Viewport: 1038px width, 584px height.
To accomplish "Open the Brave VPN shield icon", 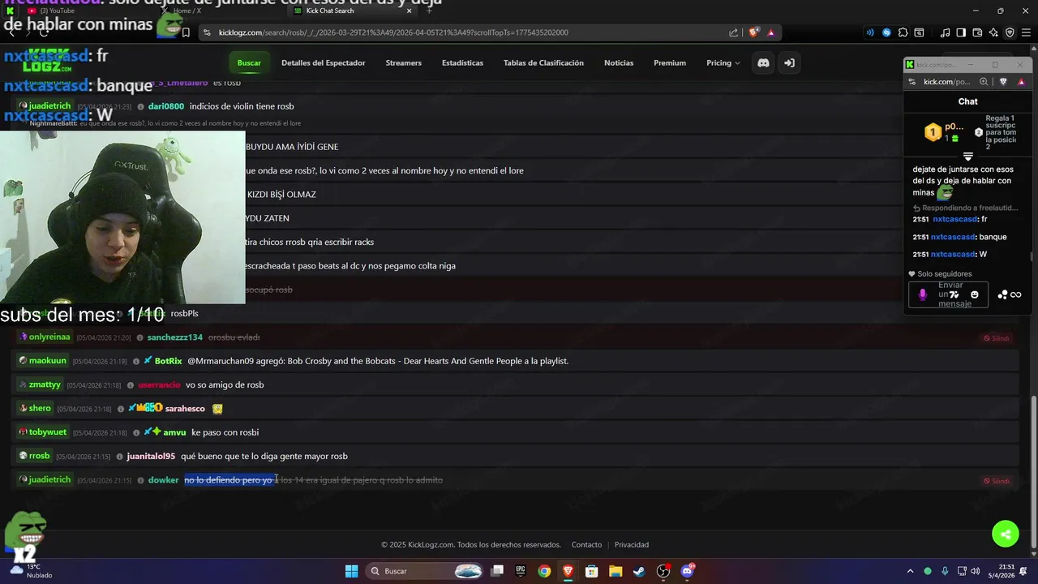I will point(1010,32).
